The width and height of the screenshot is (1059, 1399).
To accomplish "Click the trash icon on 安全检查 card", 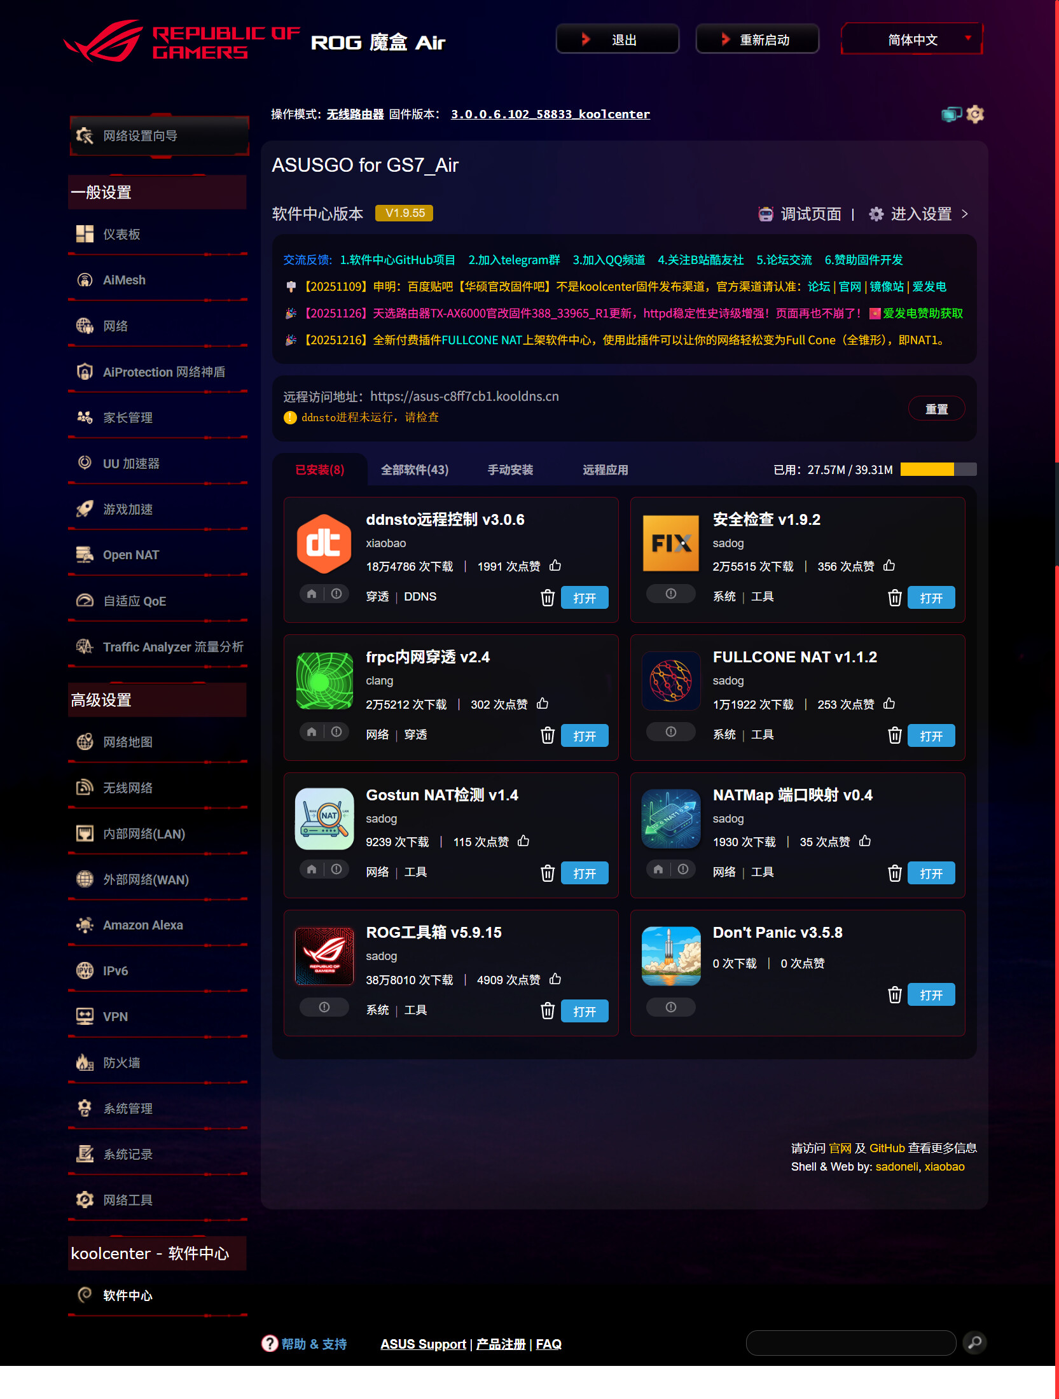I will 895,597.
